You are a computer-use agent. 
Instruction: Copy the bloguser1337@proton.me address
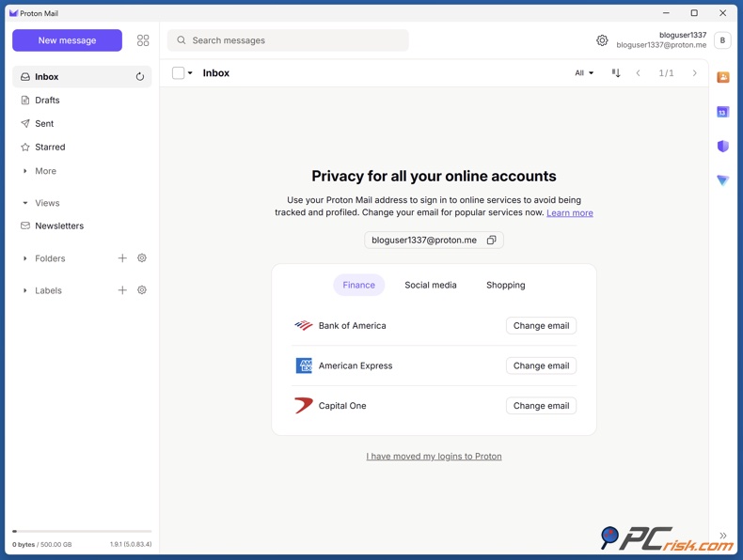[491, 241]
